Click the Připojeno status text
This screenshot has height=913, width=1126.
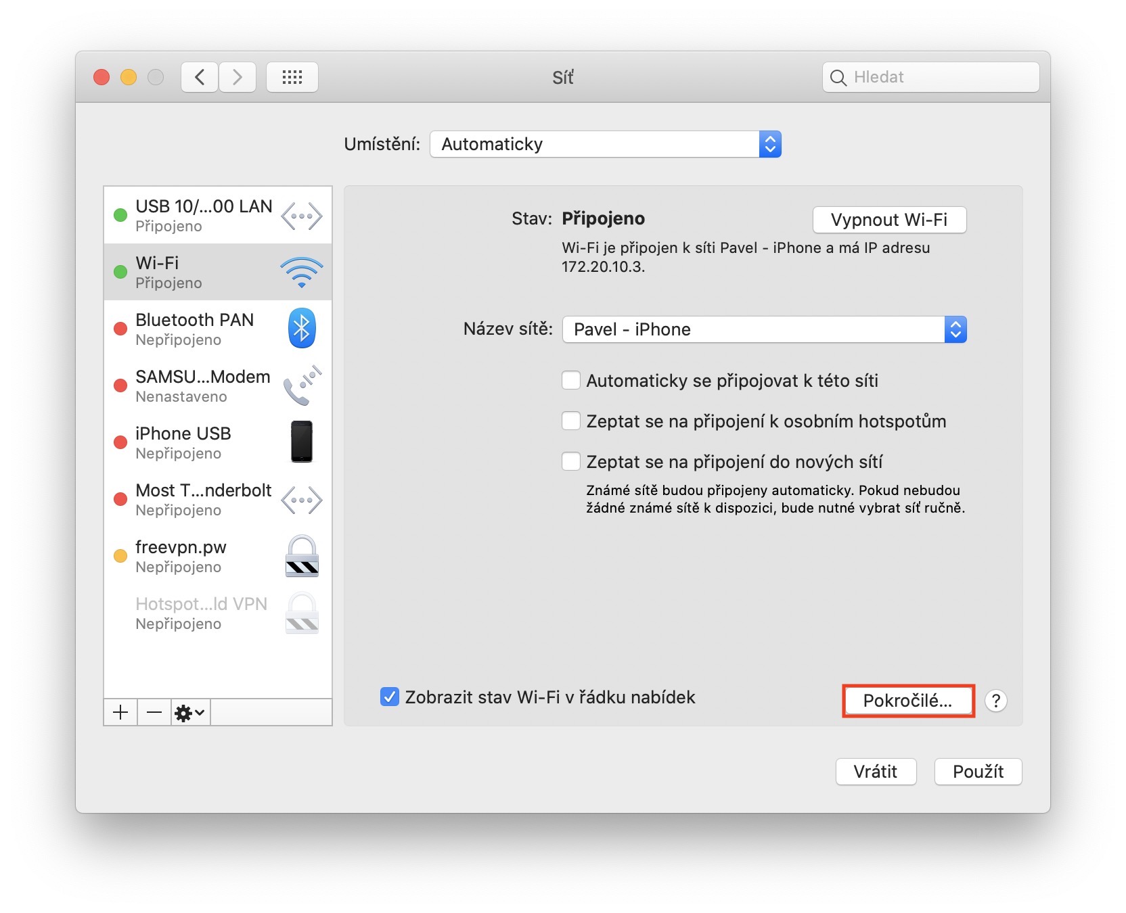(x=603, y=218)
